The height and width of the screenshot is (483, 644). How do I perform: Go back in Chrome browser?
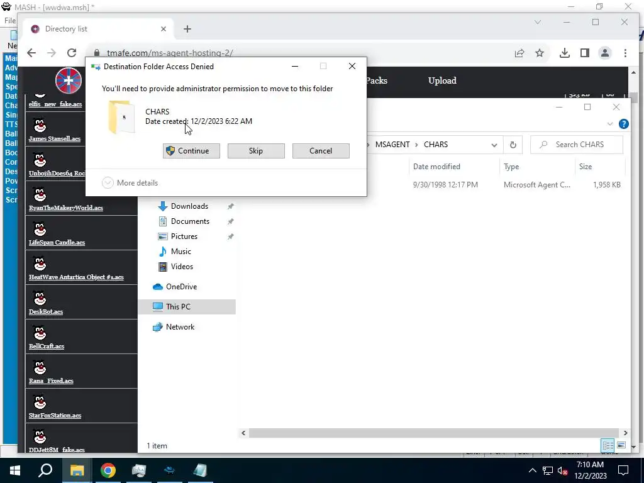31,53
